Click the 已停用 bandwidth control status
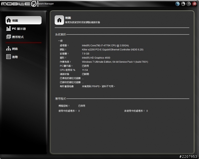The width and height of the screenshot is (199, 159). tap(81, 106)
